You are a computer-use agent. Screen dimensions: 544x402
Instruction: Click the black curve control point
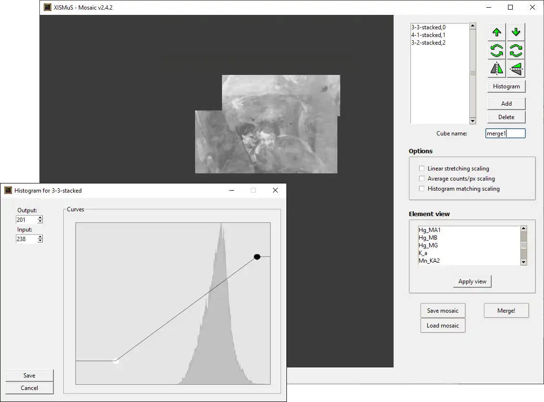click(x=257, y=256)
